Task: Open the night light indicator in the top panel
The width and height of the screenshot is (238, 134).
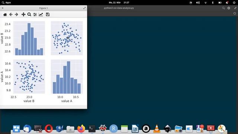Action: pos(191,3)
